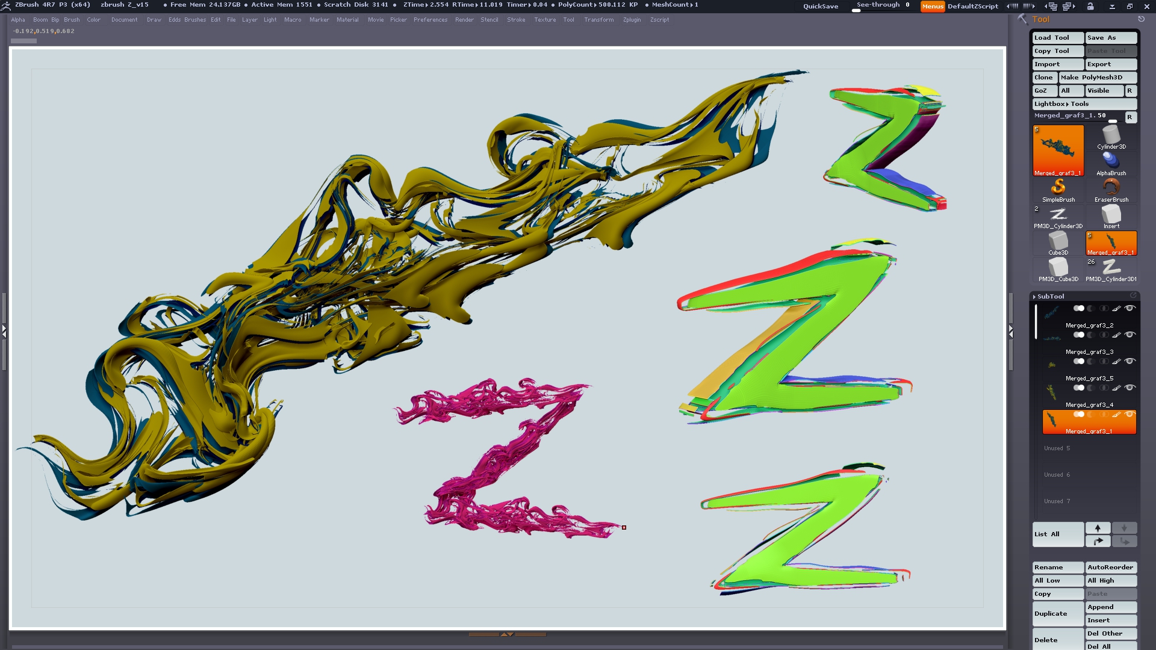Select the Cube3D tool icon
This screenshot has height=650, width=1156.
pos(1058,243)
